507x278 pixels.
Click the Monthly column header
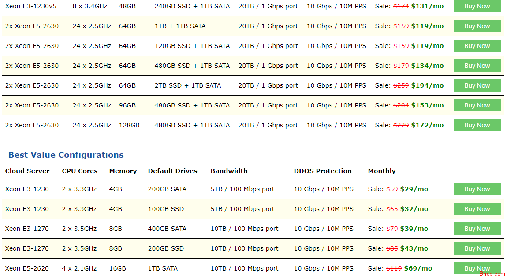(381, 171)
